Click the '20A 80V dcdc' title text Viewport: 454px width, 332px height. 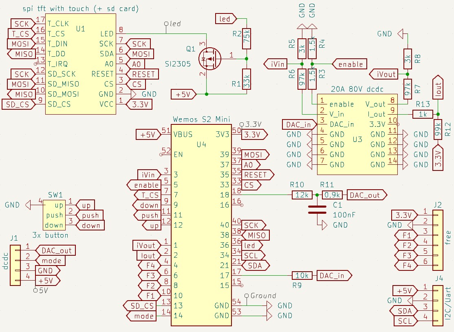coord(357,89)
